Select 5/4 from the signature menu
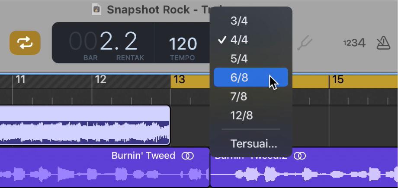This screenshot has width=398, height=188. point(239,59)
